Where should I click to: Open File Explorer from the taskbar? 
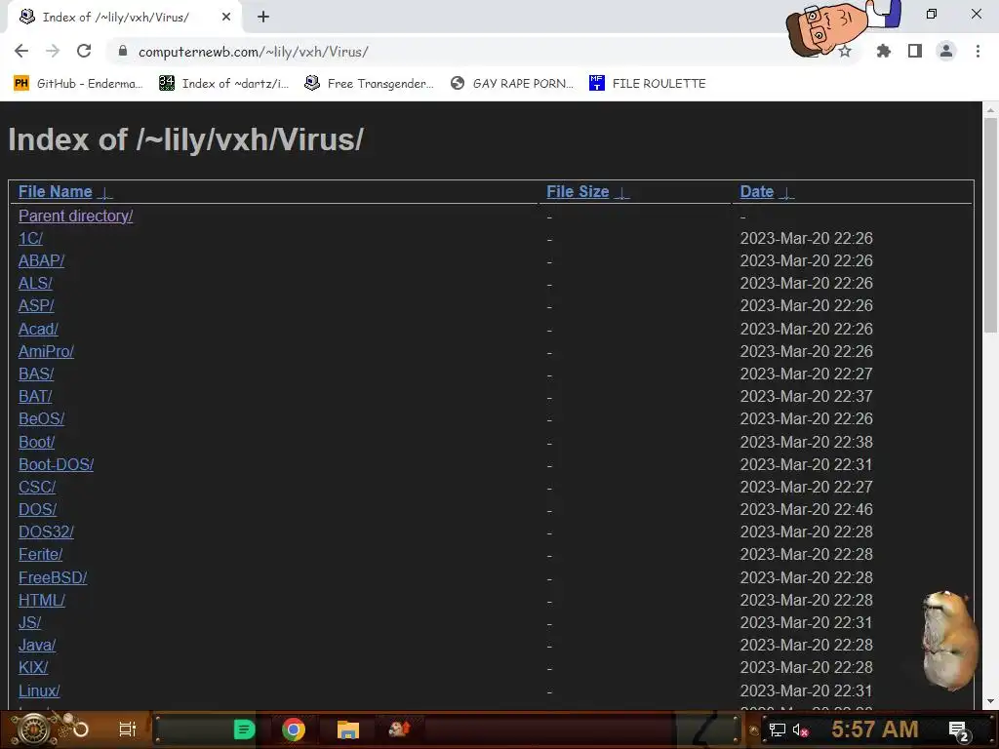tap(348, 729)
